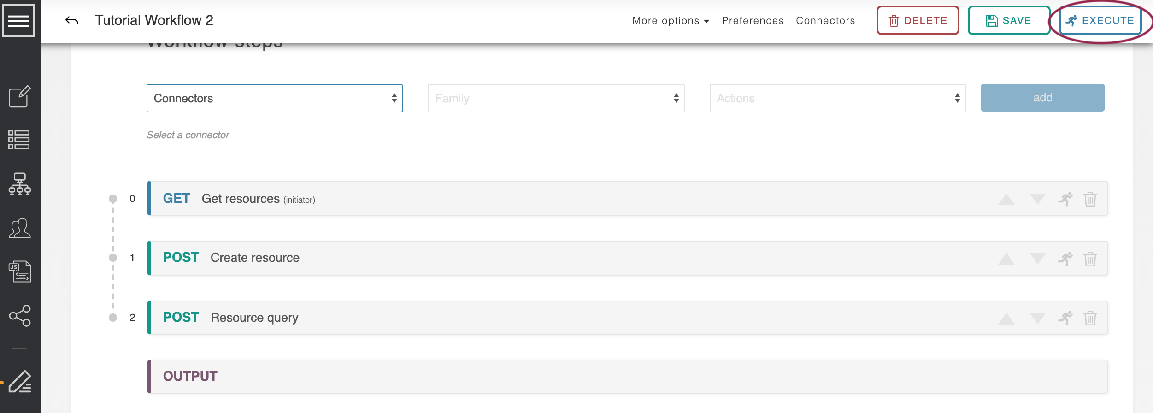
Task: Open the list view icon in sidebar
Action: 19,140
